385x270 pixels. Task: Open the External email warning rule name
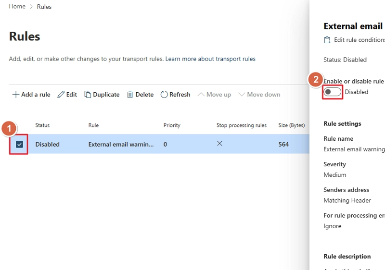121,144
